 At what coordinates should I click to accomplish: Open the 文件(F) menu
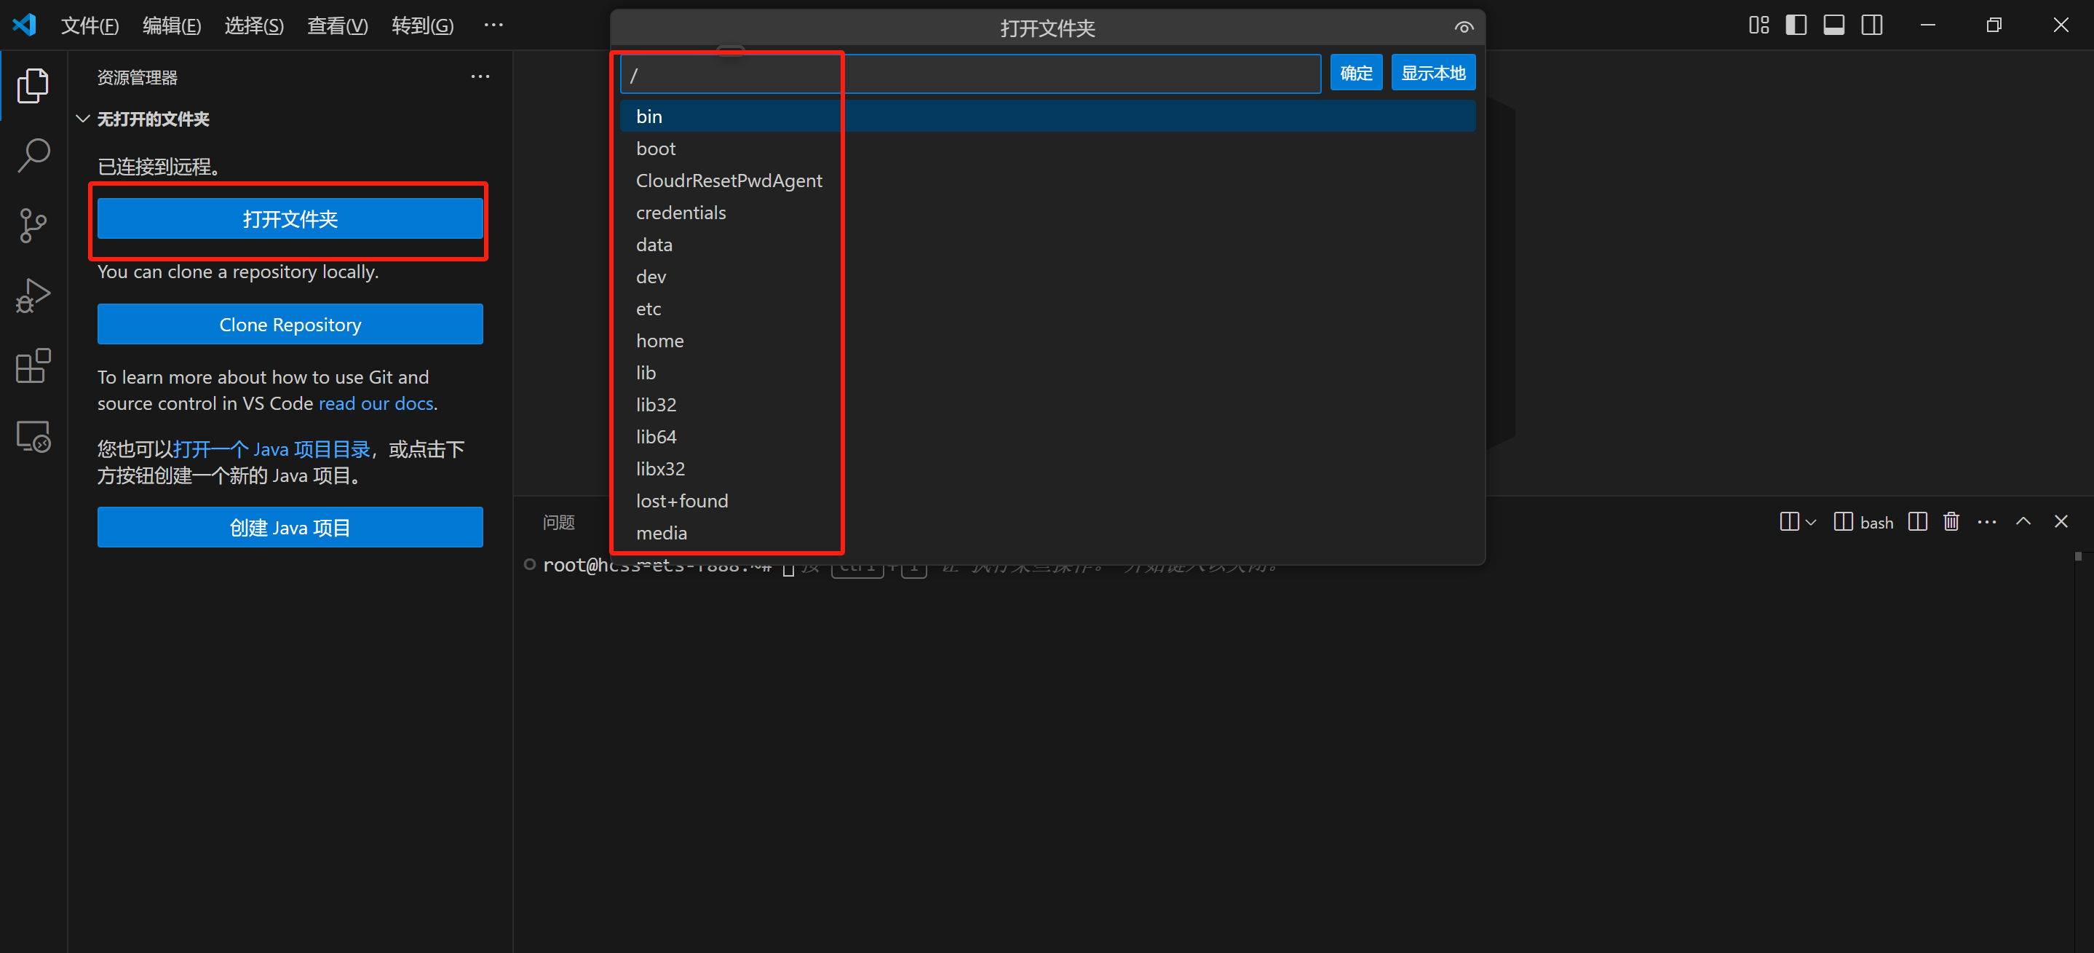pos(90,25)
